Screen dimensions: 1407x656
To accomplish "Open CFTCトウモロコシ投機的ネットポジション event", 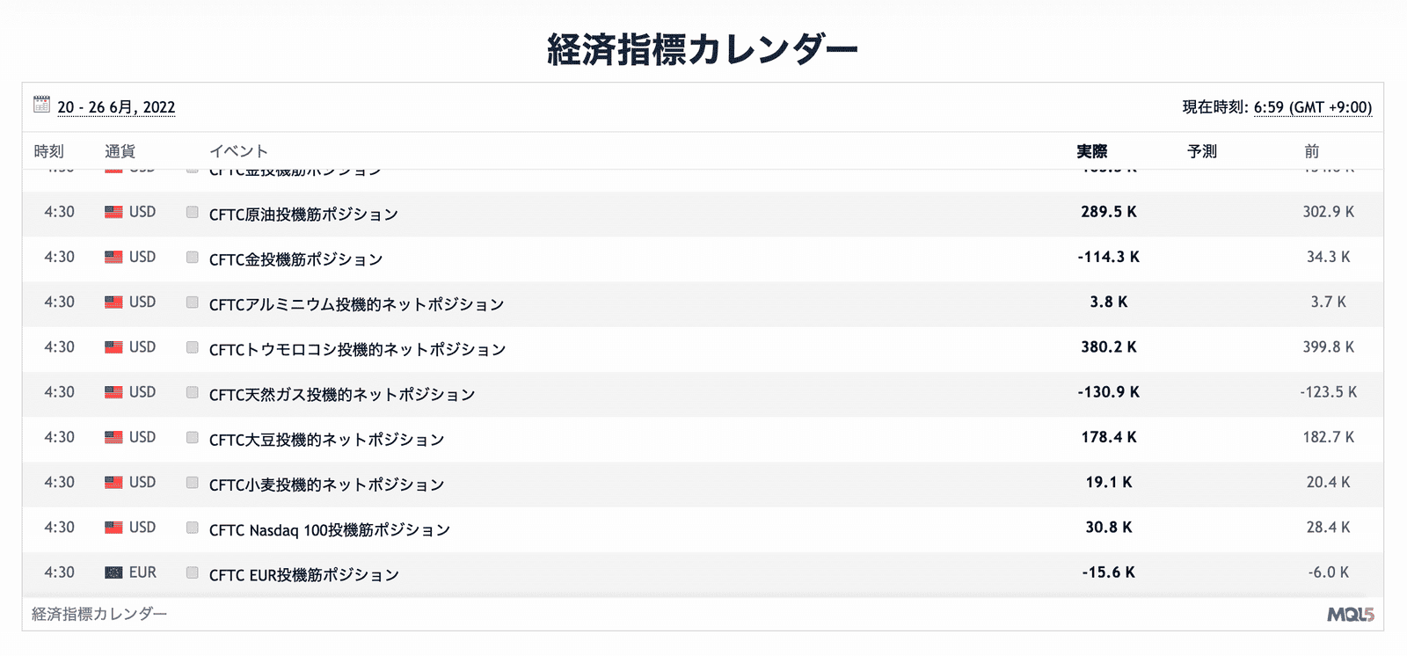I will coord(357,349).
